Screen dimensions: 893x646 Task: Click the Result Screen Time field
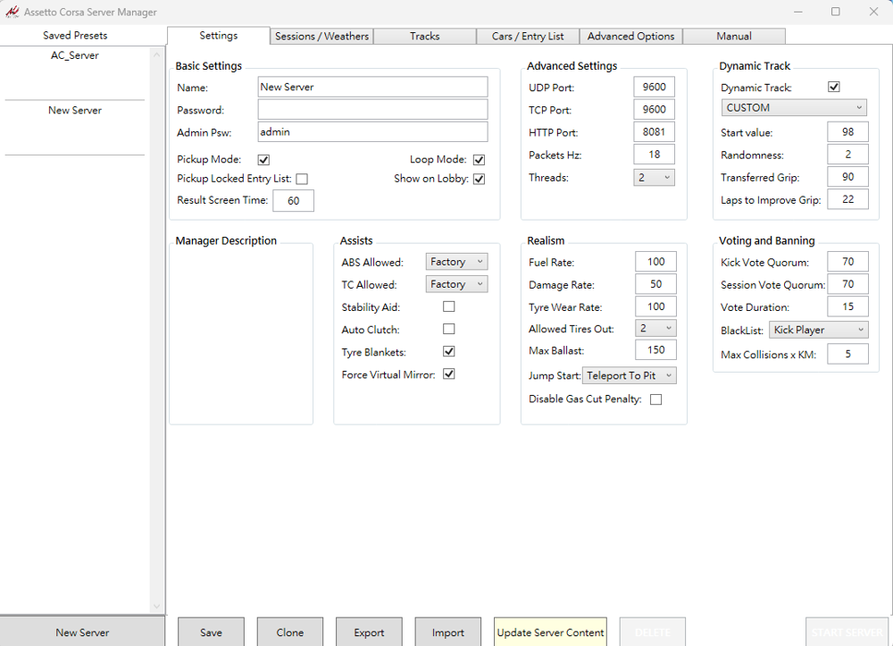[293, 200]
